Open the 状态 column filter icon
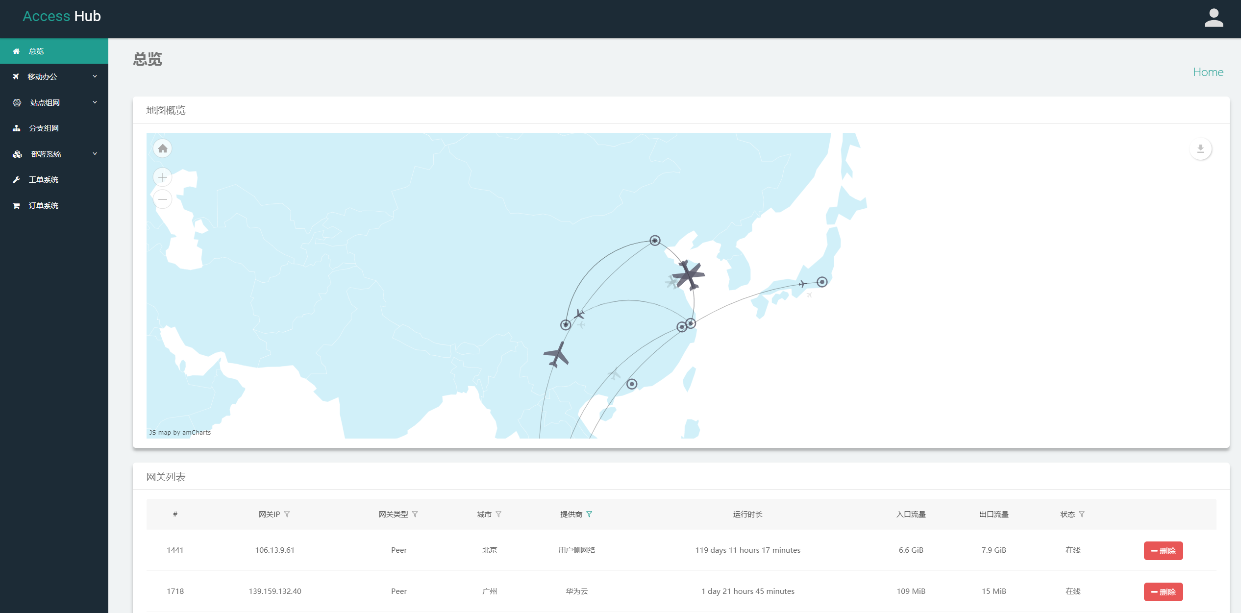 pos(1082,514)
